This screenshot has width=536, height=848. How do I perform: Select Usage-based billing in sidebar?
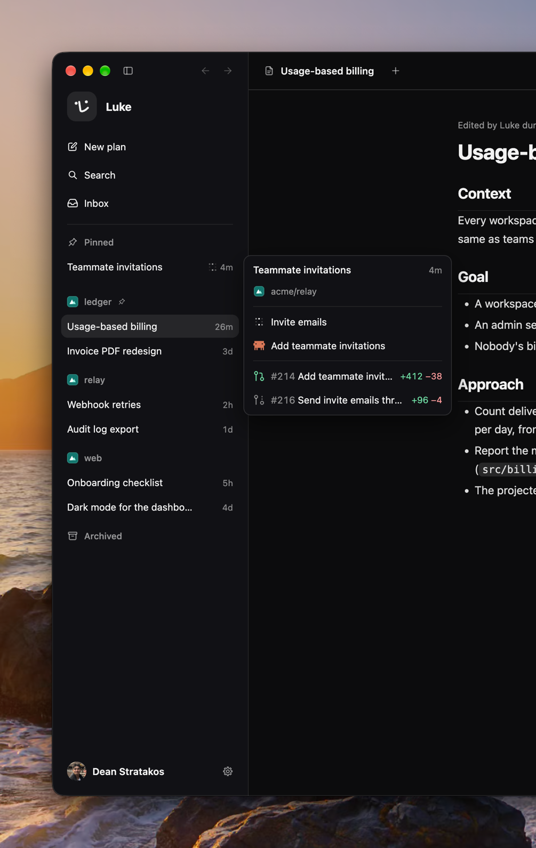pos(150,327)
